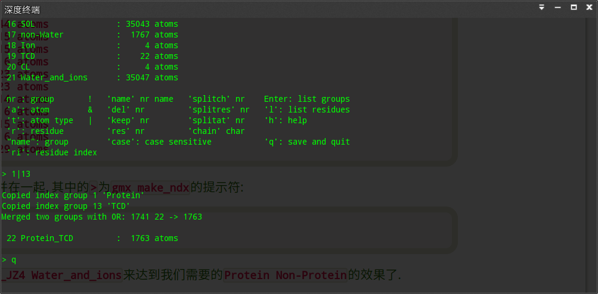The height and width of the screenshot is (294, 598).
Task: Close the terminal window
Action: [588, 8]
